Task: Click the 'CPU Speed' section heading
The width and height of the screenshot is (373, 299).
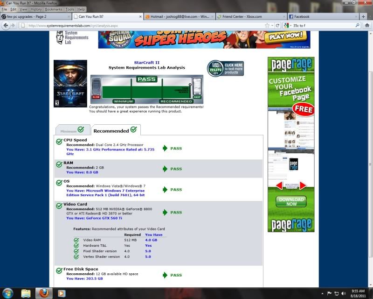Action: tap(75, 140)
